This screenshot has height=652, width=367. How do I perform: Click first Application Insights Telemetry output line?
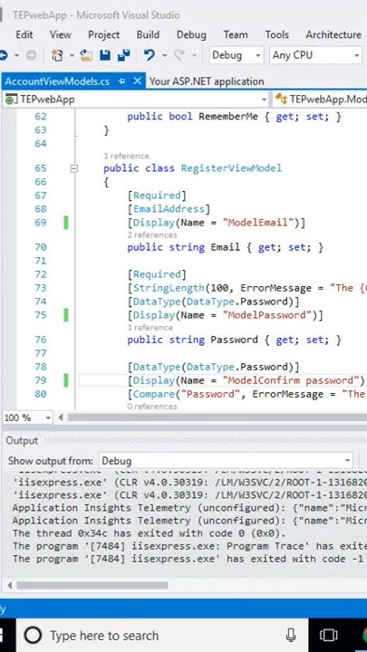click(x=189, y=508)
